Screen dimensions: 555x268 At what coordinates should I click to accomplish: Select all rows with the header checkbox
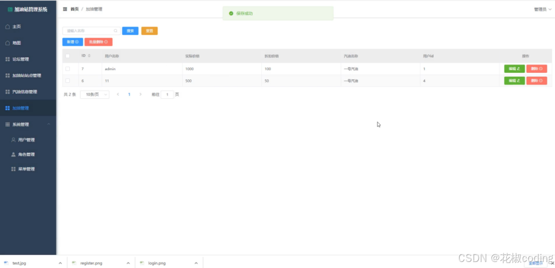[68, 56]
